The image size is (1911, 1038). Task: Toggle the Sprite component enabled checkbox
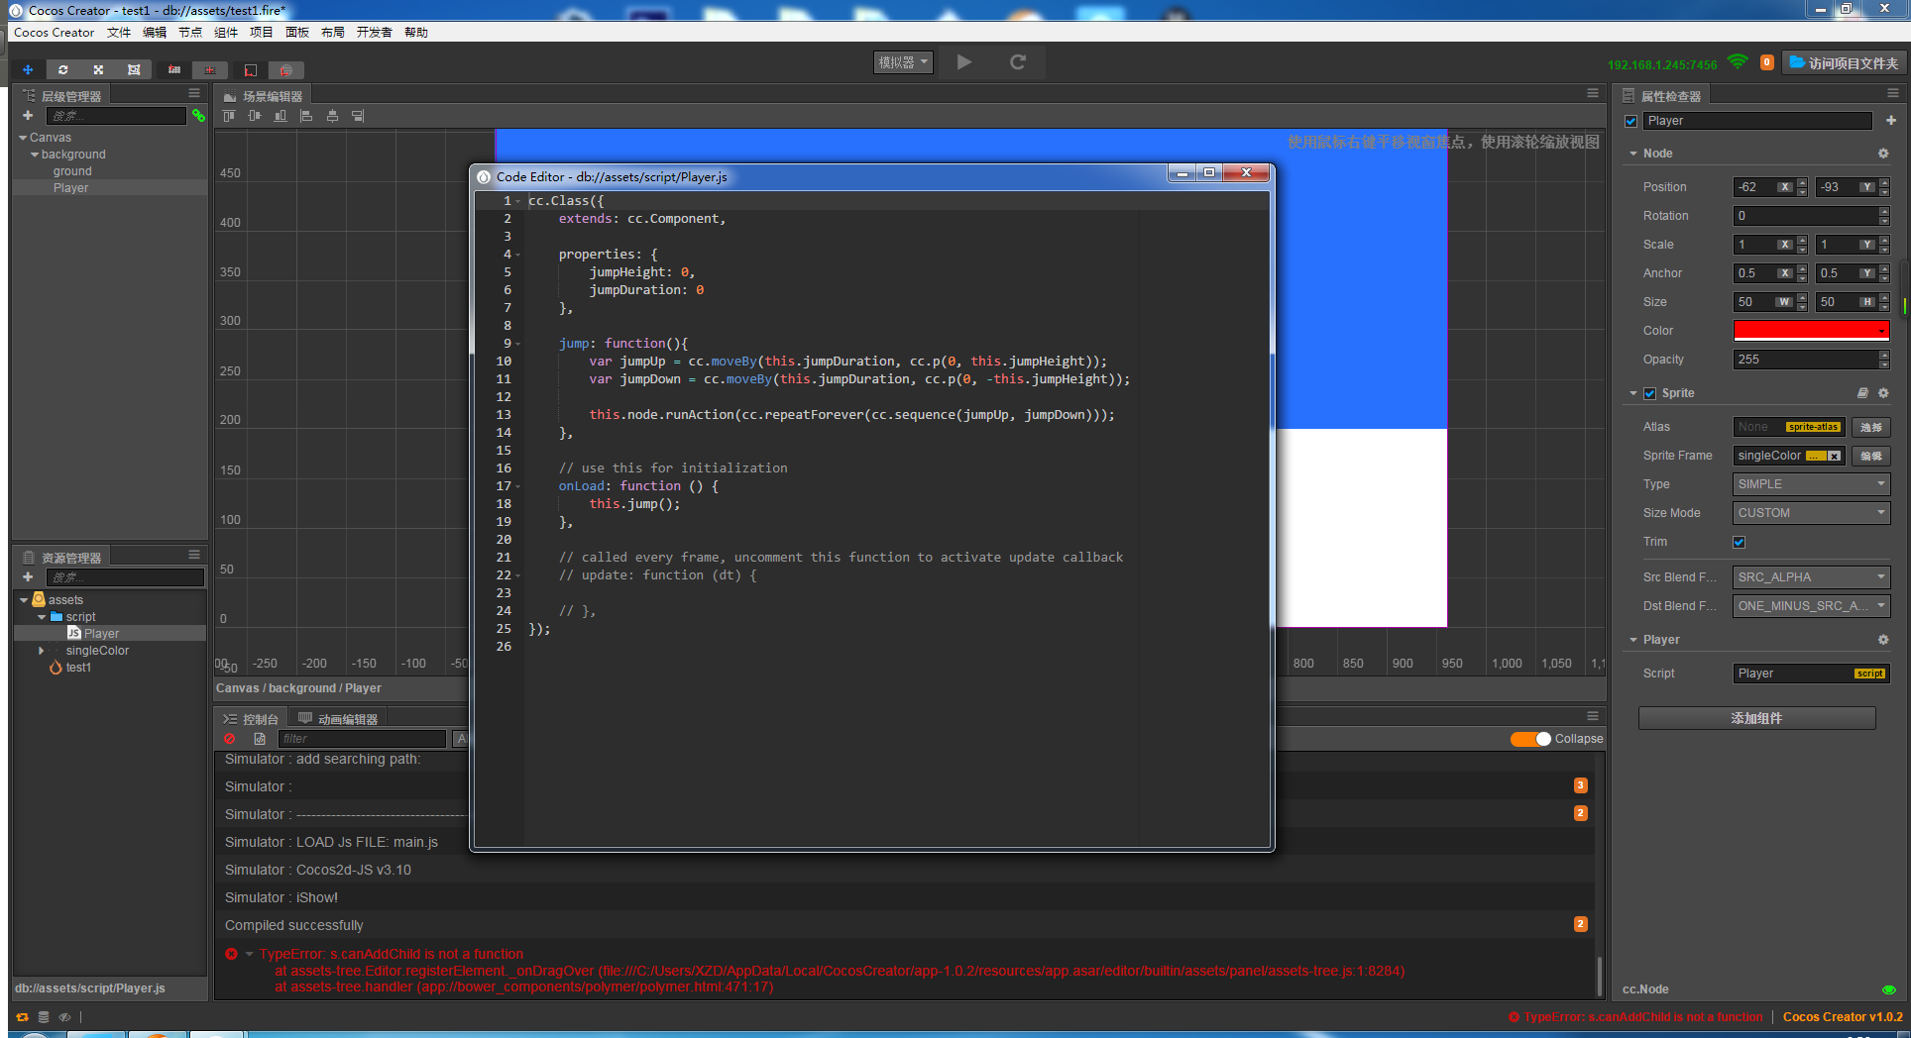pyautogui.click(x=1649, y=393)
